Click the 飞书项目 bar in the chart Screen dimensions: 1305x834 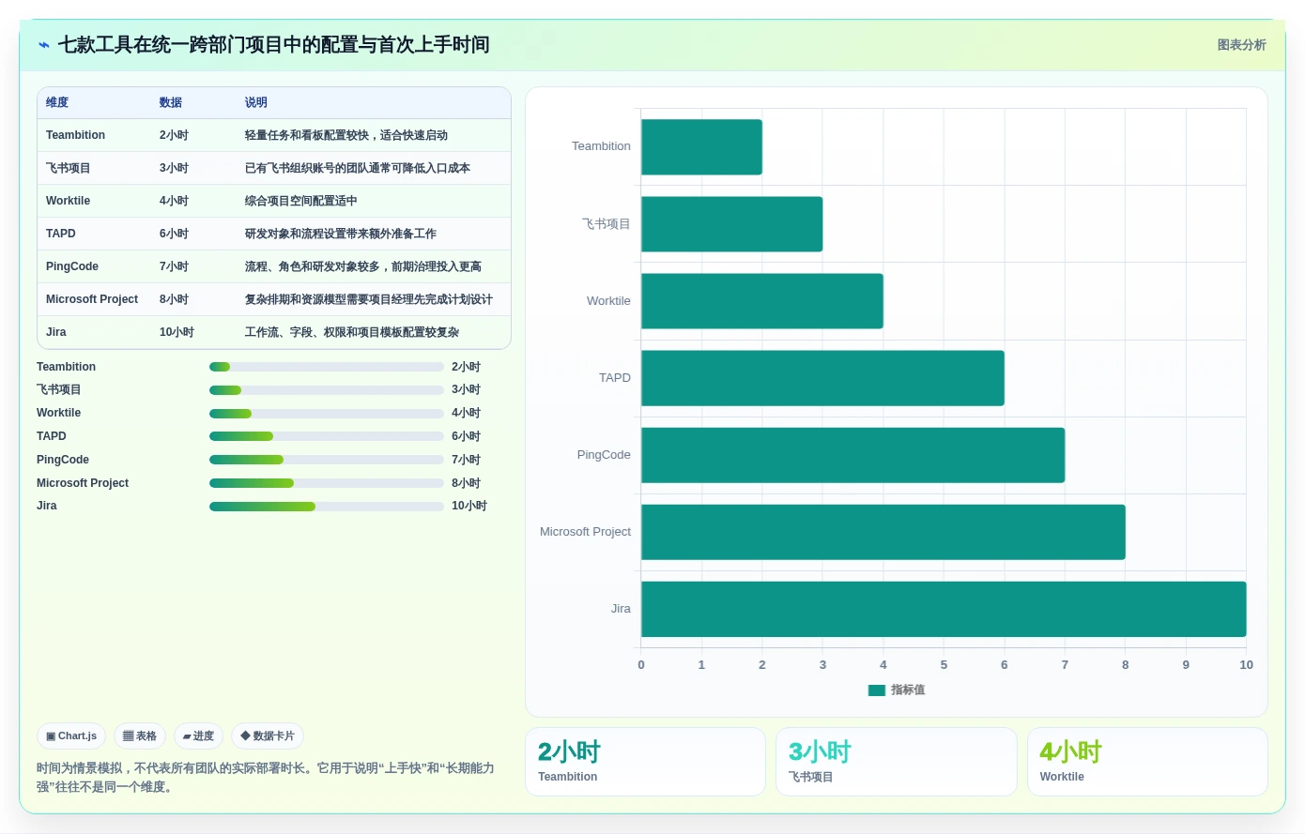click(731, 224)
